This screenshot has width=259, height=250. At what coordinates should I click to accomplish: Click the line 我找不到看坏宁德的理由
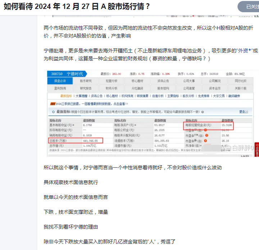pos(71,227)
